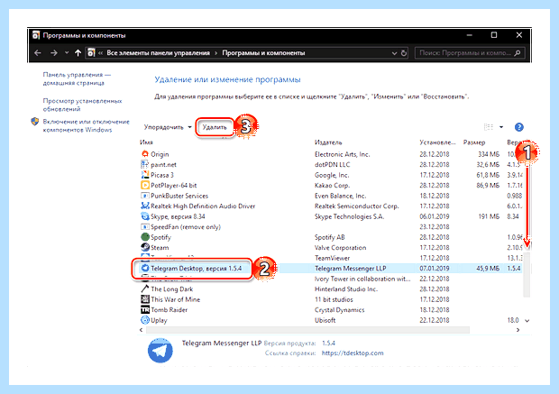Click the PotPlayer-64 bit icon
The width and height of the screenshot is (559, 394).
[x=145, y=185]
